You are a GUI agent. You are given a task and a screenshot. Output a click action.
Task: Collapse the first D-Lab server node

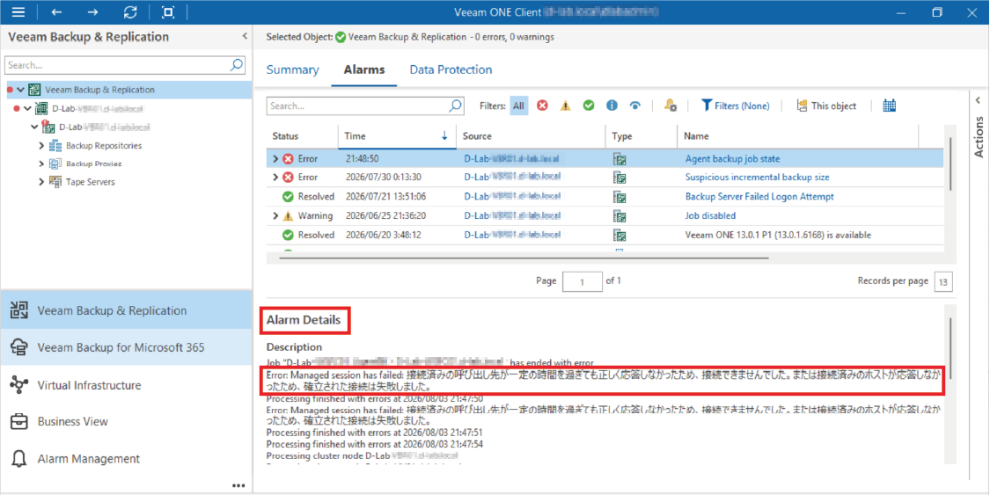click(27, 108)
